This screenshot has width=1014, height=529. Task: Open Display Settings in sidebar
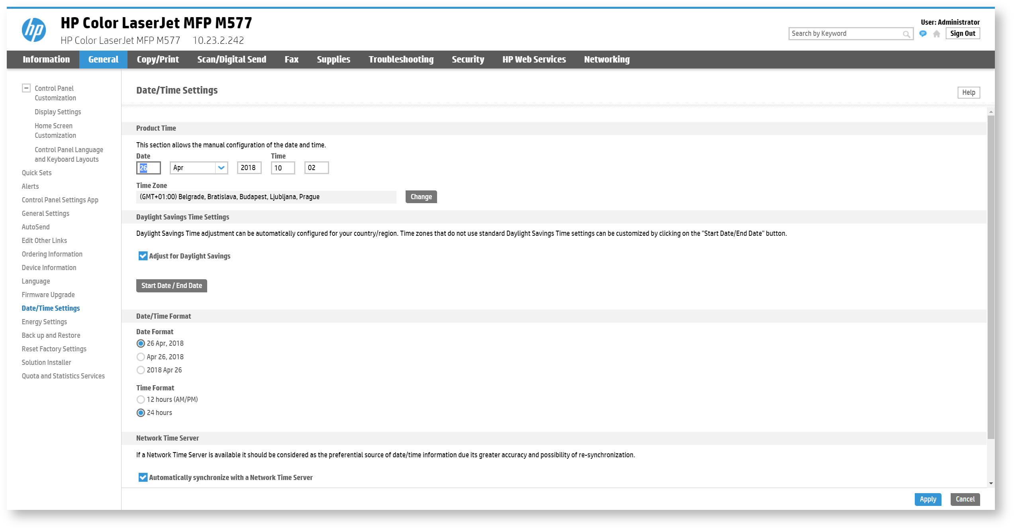[58, 112]
